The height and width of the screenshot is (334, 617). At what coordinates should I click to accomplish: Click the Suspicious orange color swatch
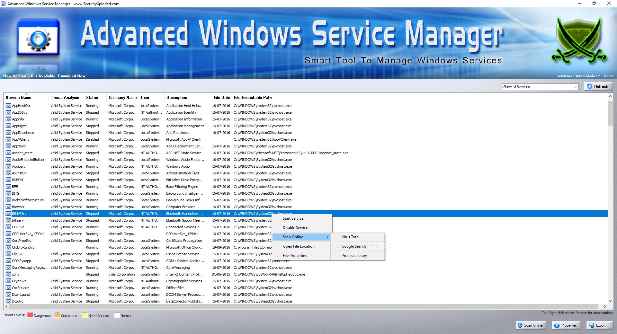click(57, 315)
